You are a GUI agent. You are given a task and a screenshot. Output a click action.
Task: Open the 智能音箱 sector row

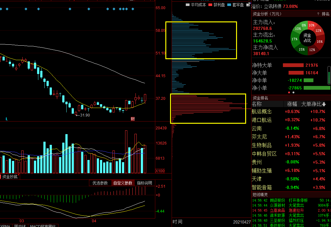291,187
